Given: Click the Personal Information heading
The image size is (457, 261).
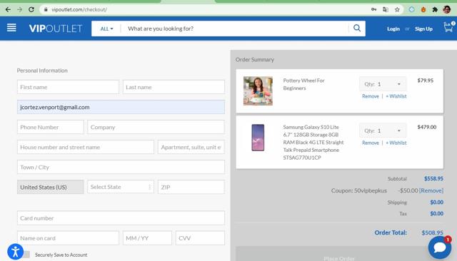Looking at the screenshot, I should coord(42,71).
